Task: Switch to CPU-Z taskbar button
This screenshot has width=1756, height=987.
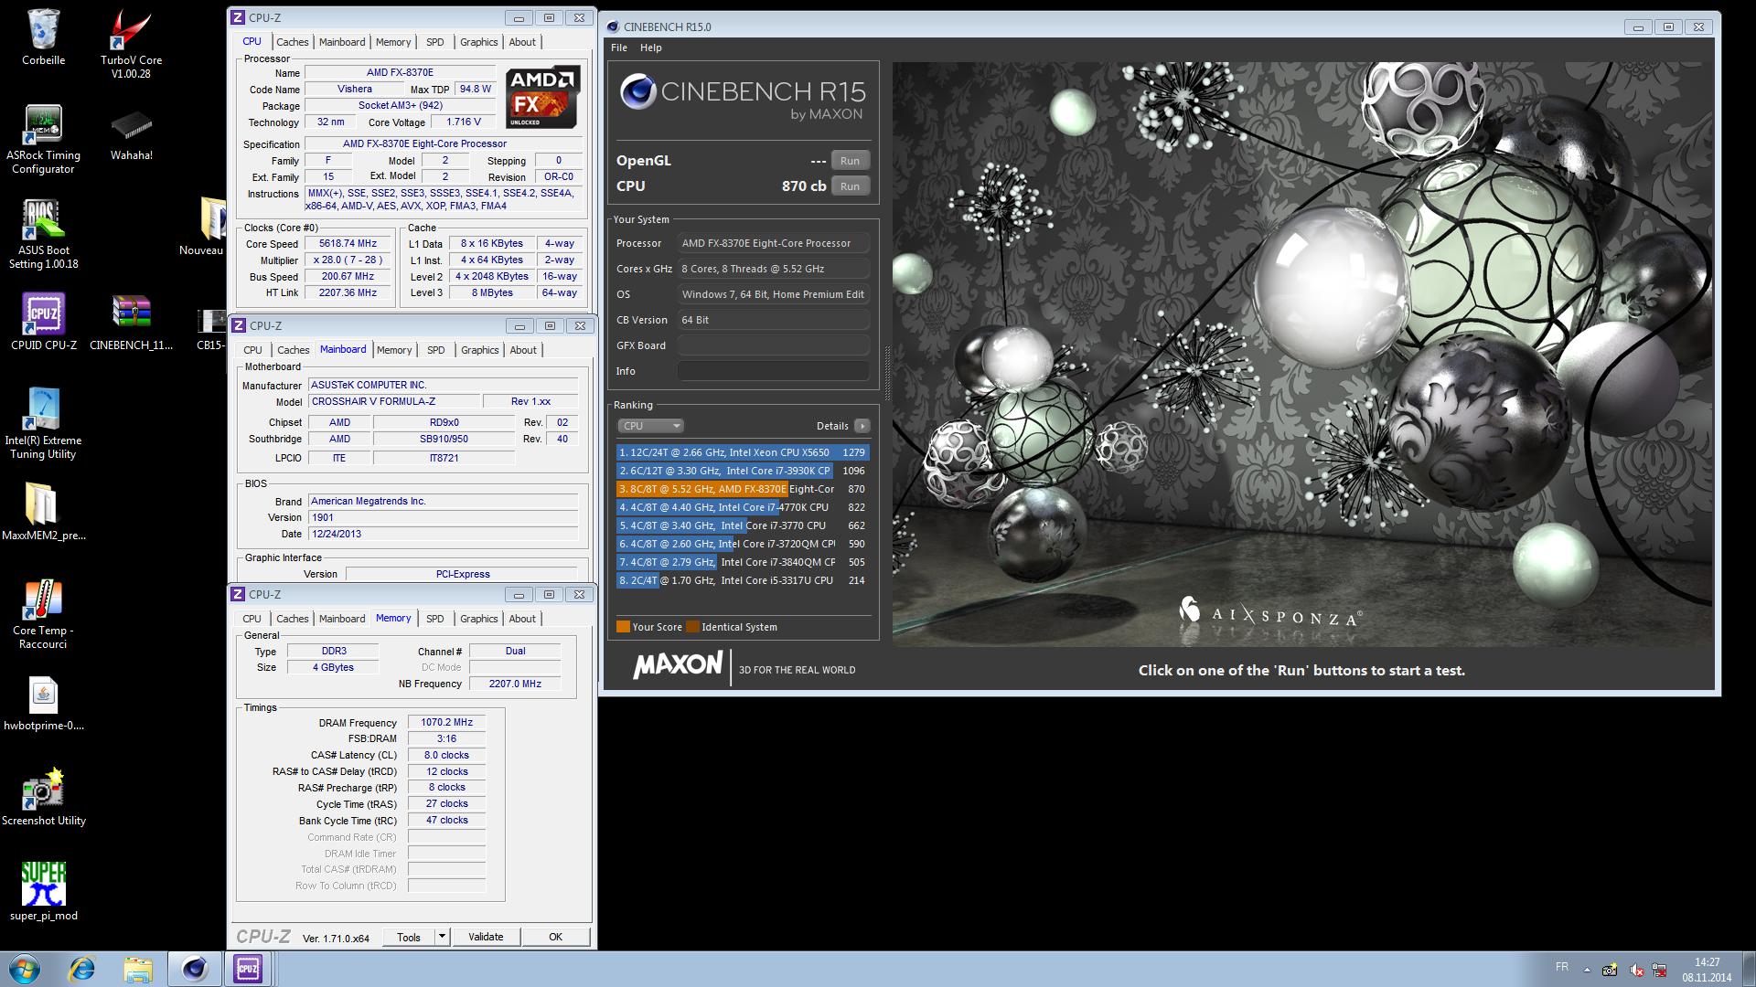Action: [248, 969]
